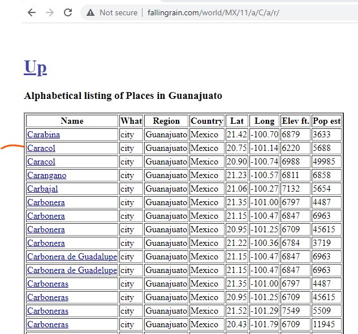358x334 pixels.
Task: Click the fallingrain.com URL in address bar
Action: pyautogui.click(x=213, y=12)
